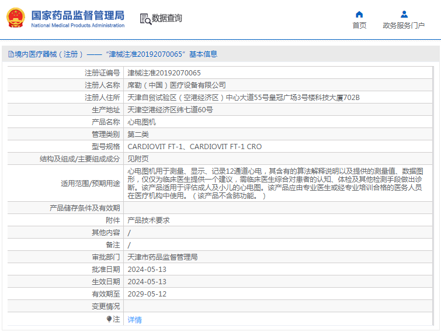Select model CARDIOVIT FT-1 value
Viewport: 441px width, 331px height.
pos(195,147)
